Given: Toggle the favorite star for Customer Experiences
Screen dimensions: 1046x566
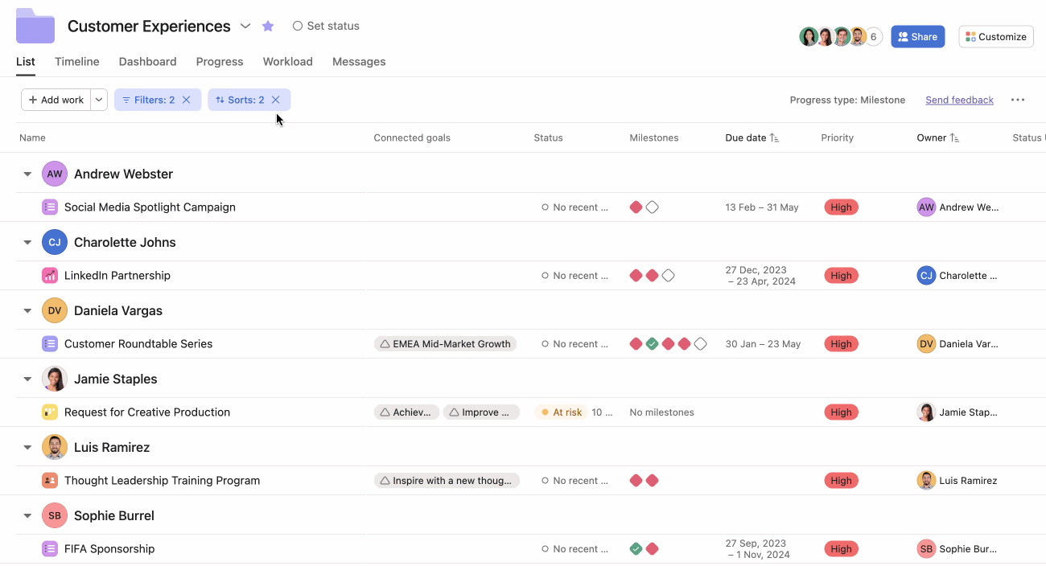Looking at the screenshot, I should pyautogui.click(x=268, y=27).
